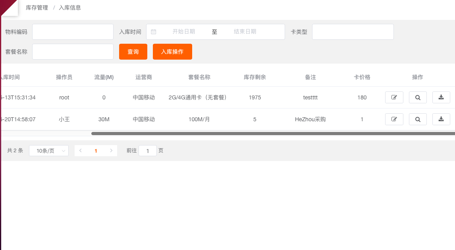Open the 开始日期 date picker
This screenshot has width=455, height=250.
click(x=183, y=32)
